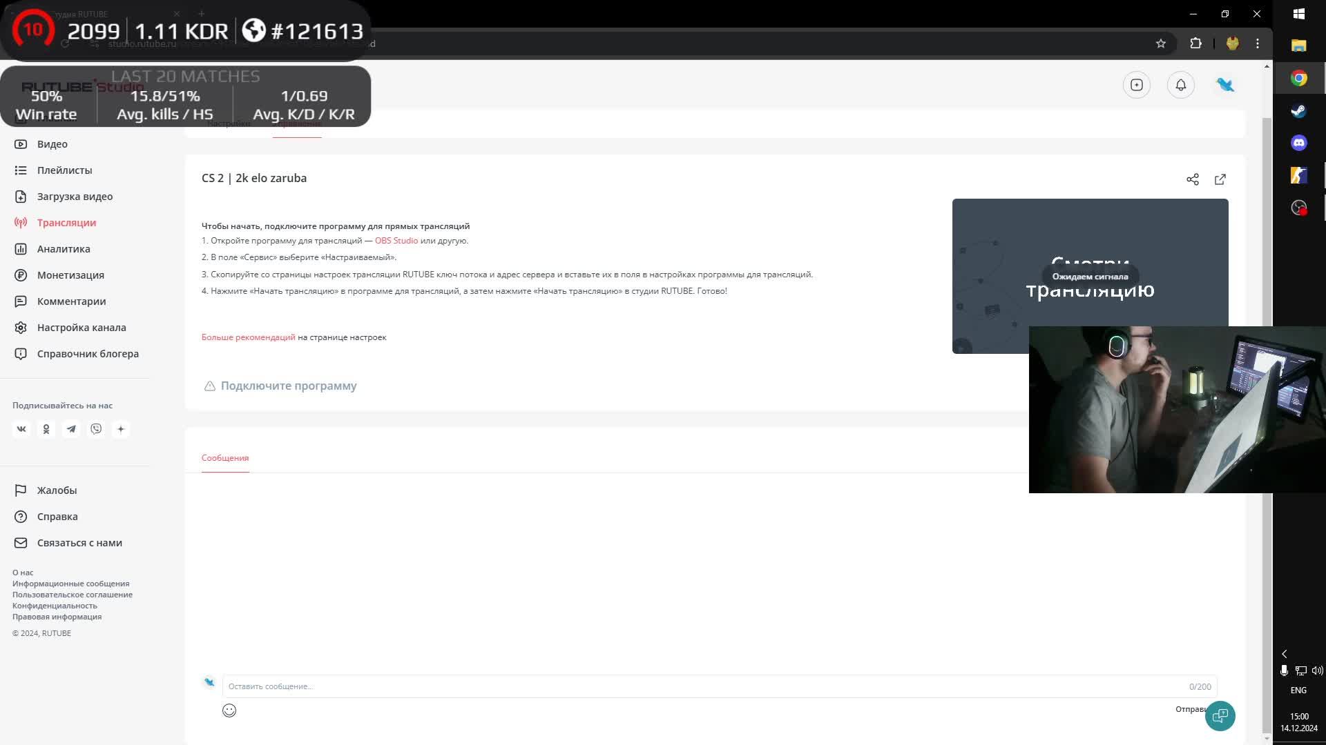Viewport: 1326px width, 745px height.
Task: Open Chrome three-dot menu
Action: [1258, 43]
